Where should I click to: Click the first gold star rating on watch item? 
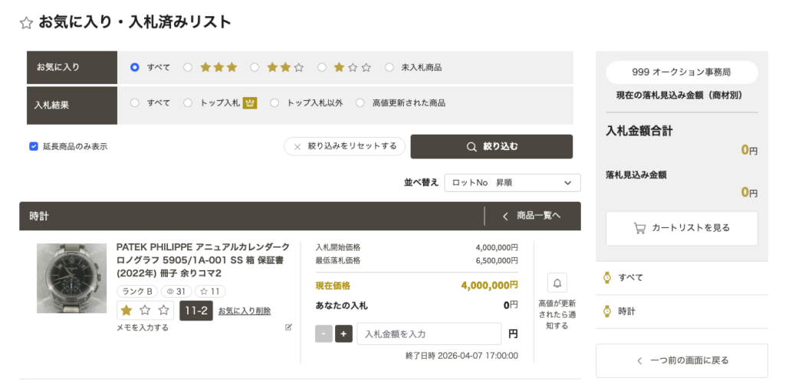[126, 311]
